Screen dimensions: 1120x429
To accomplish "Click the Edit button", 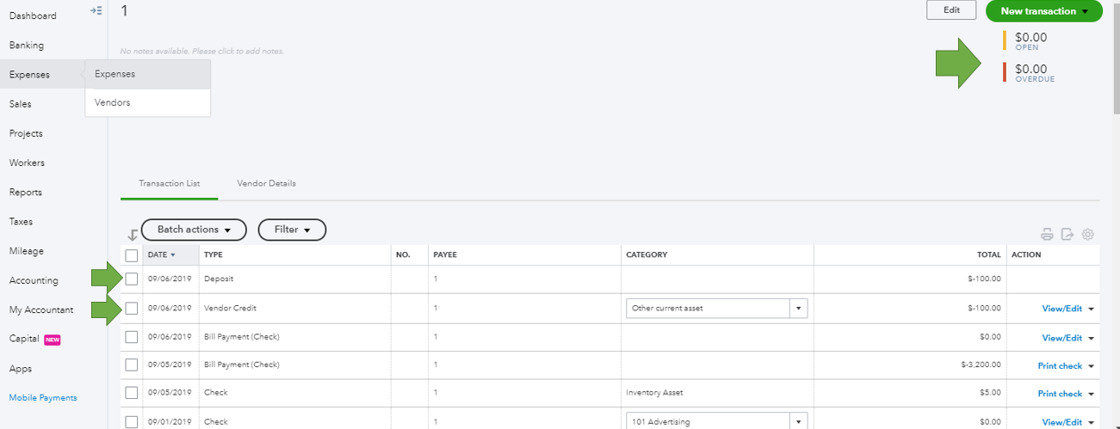I will tap(951, 10).
